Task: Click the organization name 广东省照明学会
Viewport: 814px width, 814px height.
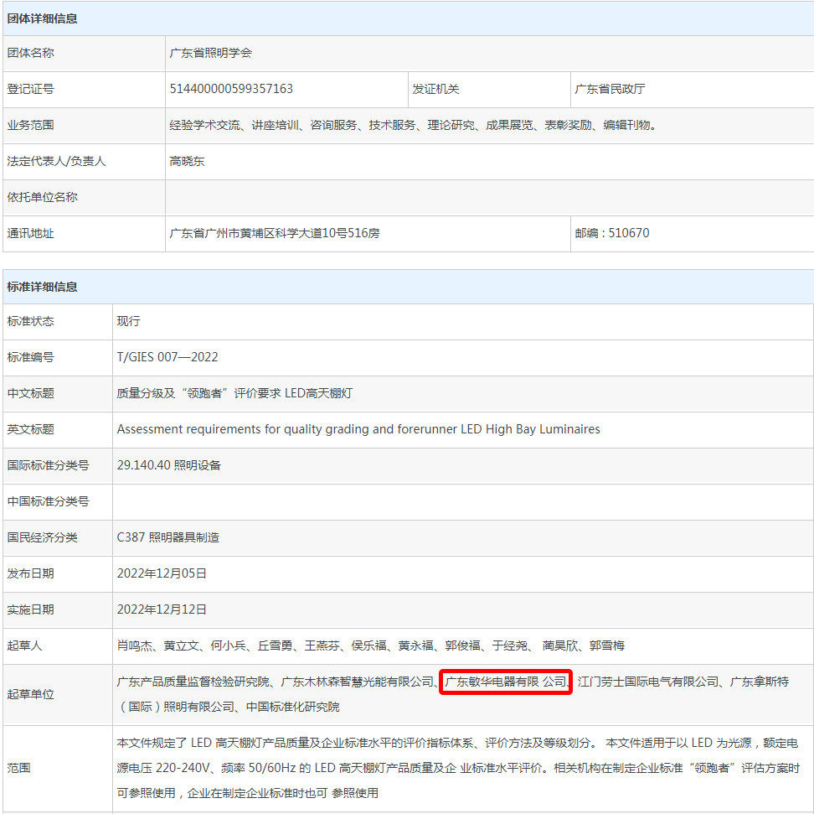Action: (x=210, y=53)
